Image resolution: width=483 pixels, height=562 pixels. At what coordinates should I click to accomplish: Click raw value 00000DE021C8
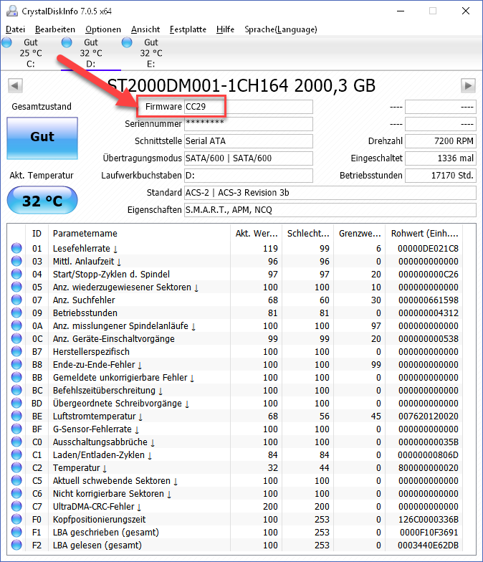pos(429,248)
